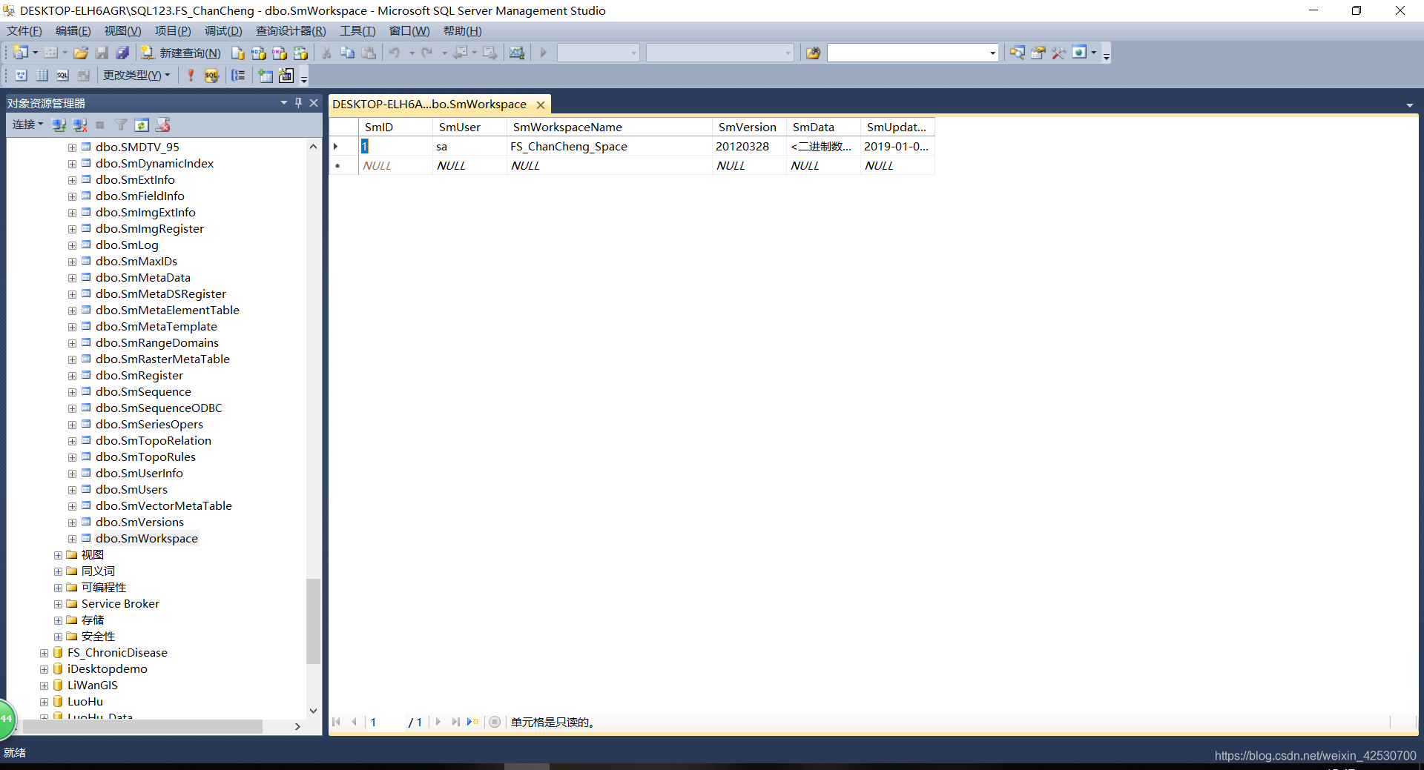This screenshot has height=770, width=1424.
Task: Click the Add Group By icon
Action: click(x=238, y=75)
